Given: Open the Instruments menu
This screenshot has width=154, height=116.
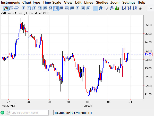Looking at the screenshot, I should 10,2.
